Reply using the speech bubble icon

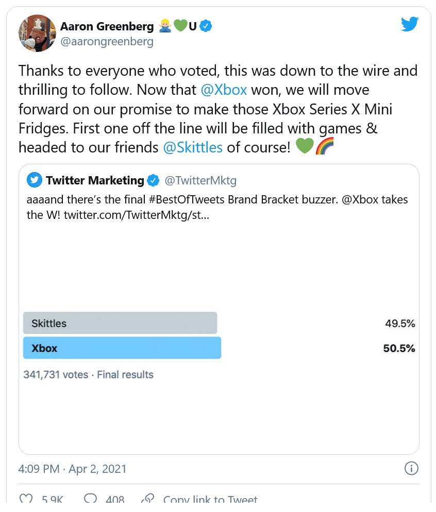(91, 499)
